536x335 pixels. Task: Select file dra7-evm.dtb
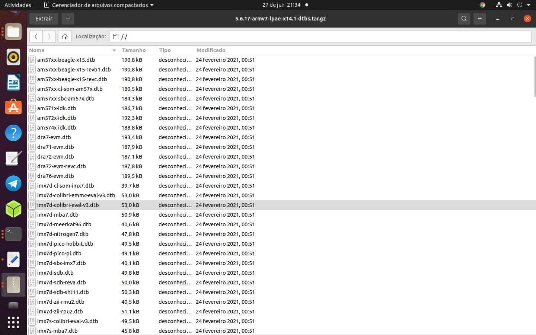pos(282,137)
